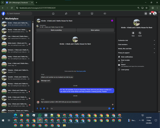Collapse the Privacy & support section

coord(137,53)
